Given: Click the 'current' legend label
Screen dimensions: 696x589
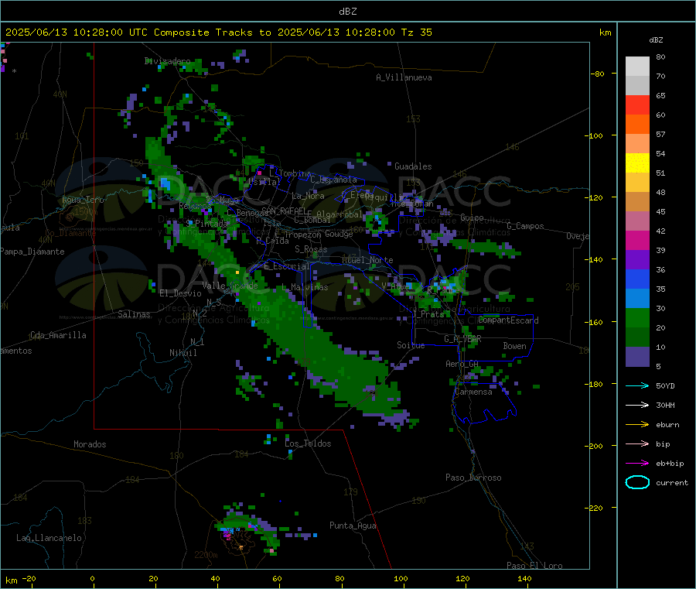Looking at the screenshot, I should click(x=672, y=483).
